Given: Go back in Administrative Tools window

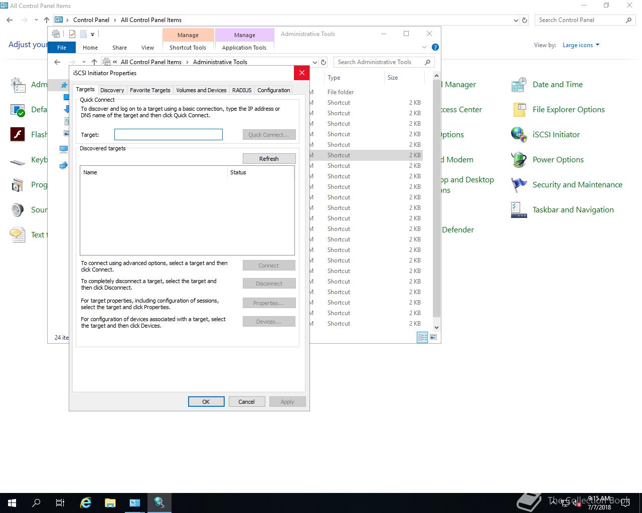Looking at the screenshot, I should click(57, 62).
